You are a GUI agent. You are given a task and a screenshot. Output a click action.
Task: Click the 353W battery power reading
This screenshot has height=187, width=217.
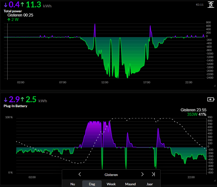(192, 114)
